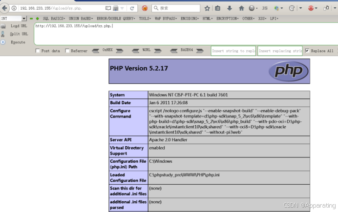Click the Execute play icon
Image resolution: width=338 pixels, height=212 pixels.
click(3, 42)
